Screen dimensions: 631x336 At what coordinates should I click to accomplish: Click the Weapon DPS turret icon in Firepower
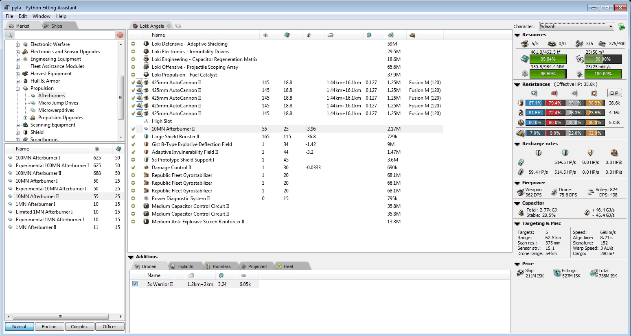(520, 192)
